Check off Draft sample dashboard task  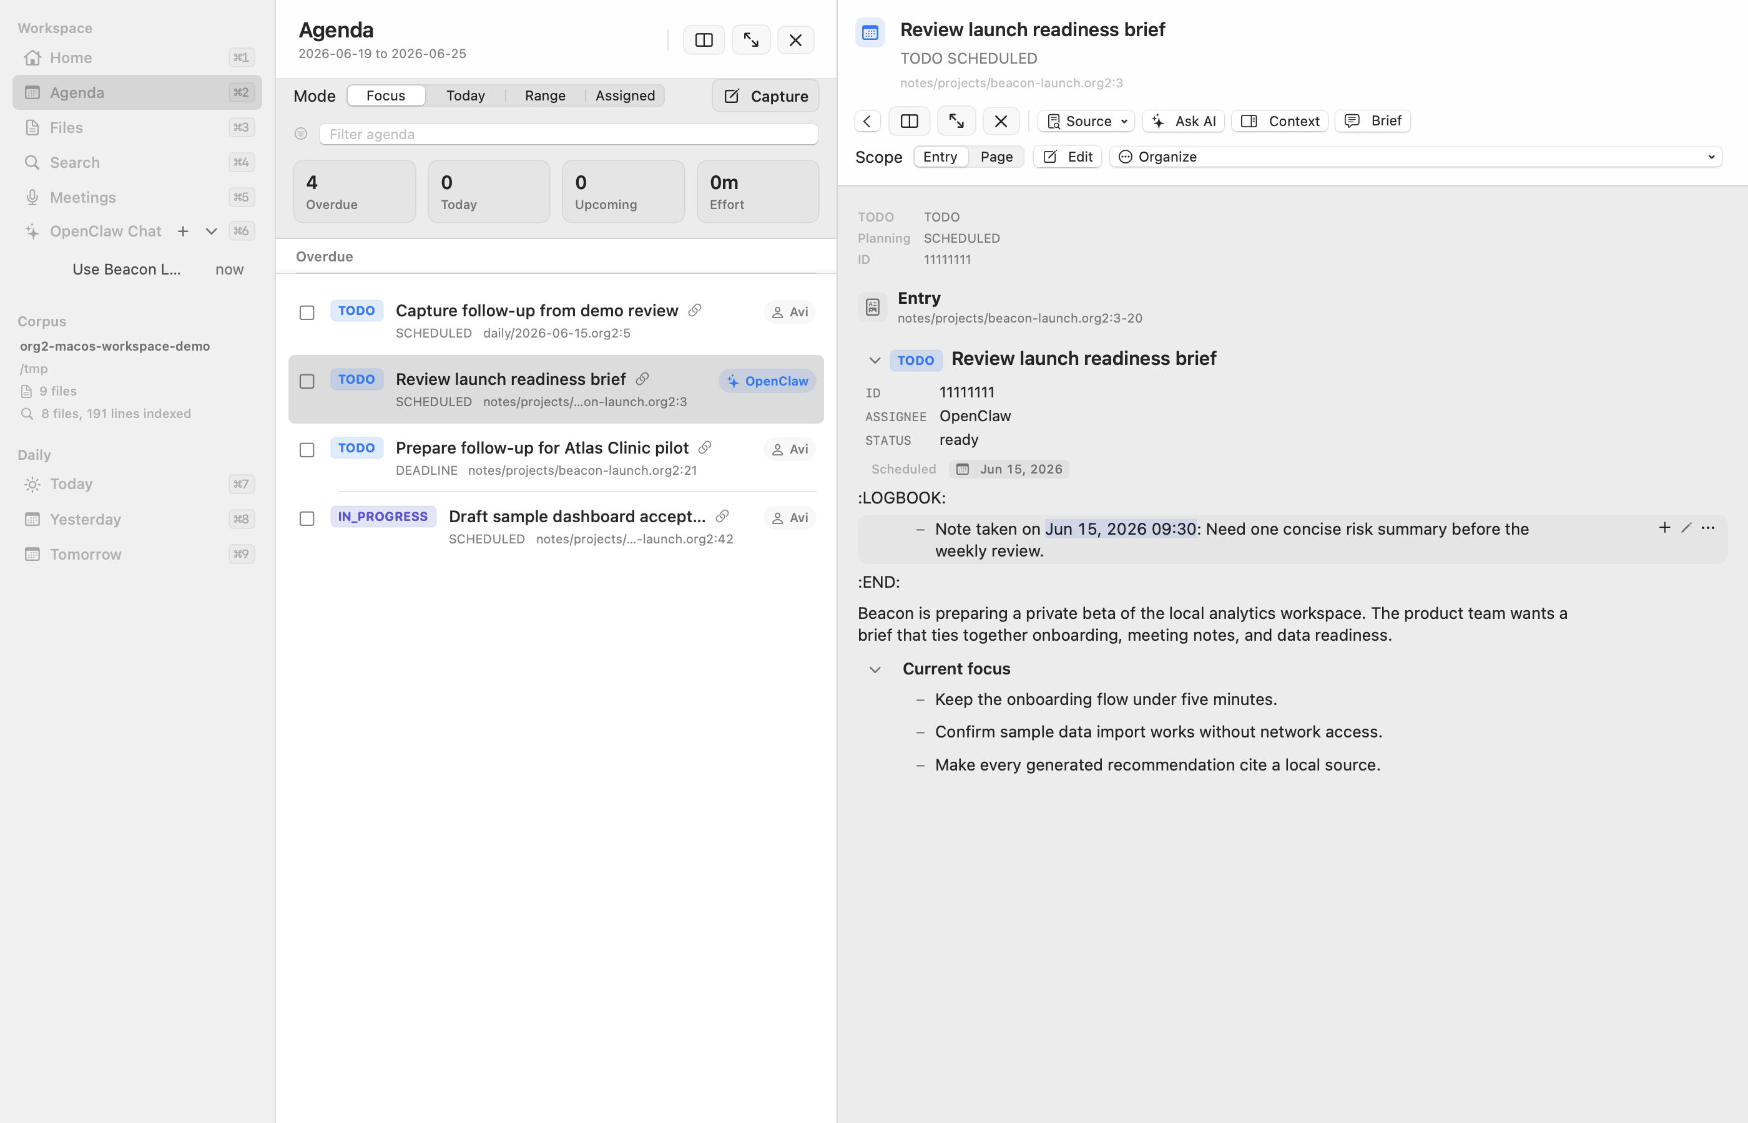(307, 518)
